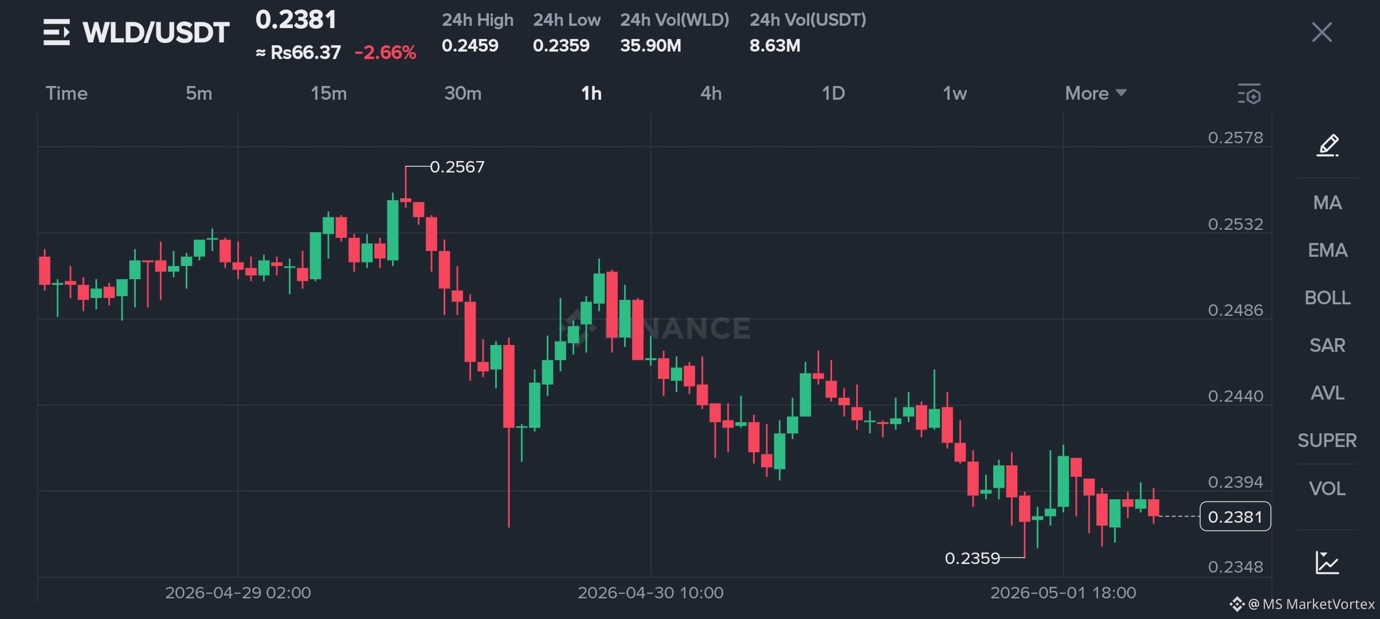
Task: Click the 24h Vol(WLD) label
Action: point(675,20)
